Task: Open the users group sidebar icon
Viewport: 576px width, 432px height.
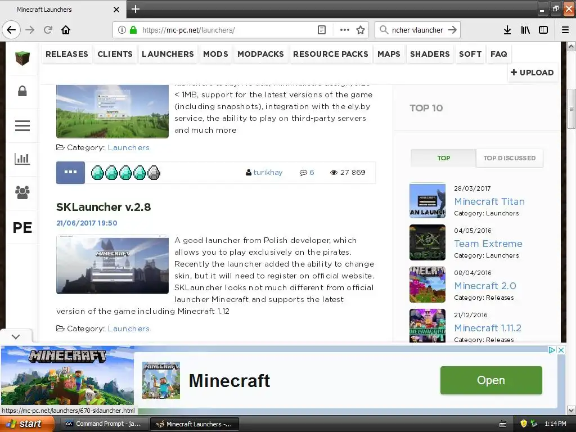Action: pos(22,192)
